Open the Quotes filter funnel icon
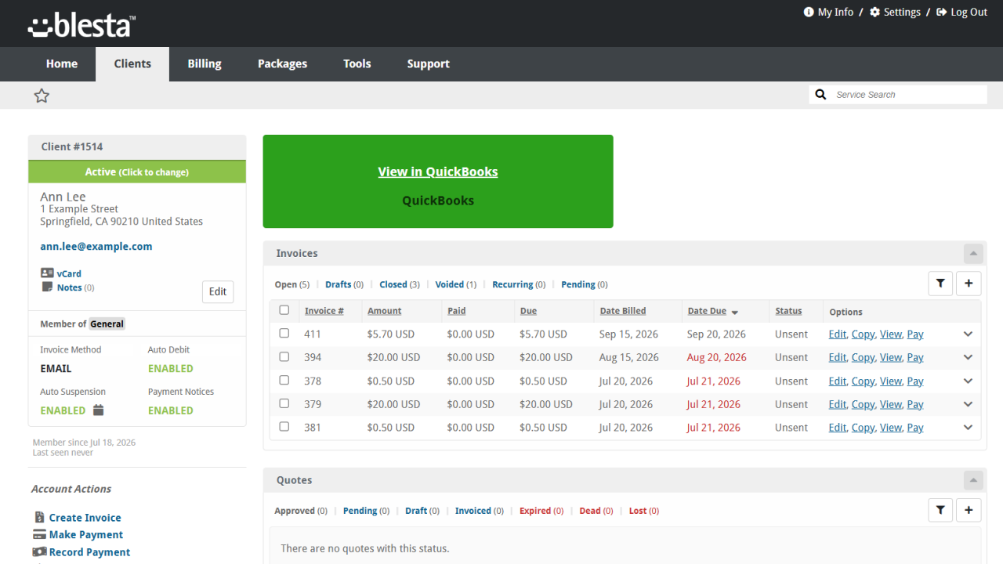The height and width of the screenshot is (564, 1003). 940,510
